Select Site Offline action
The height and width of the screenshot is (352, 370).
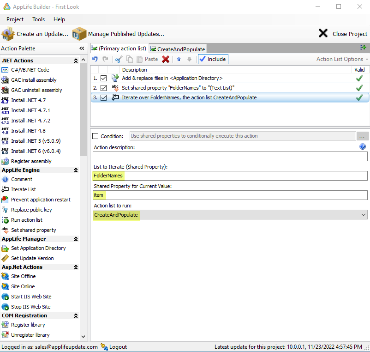(18, 276)
